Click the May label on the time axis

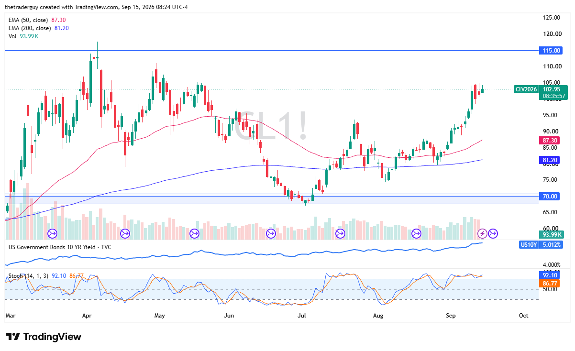pos(160,316)
